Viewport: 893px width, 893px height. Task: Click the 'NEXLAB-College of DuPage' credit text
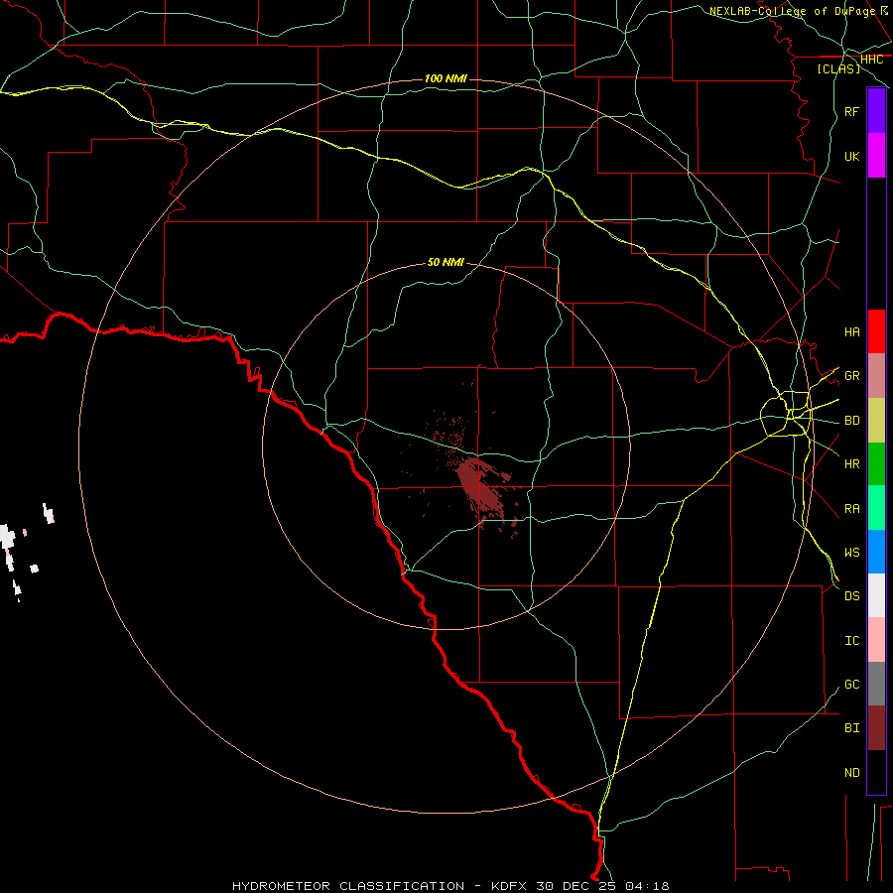coord(792,11)
